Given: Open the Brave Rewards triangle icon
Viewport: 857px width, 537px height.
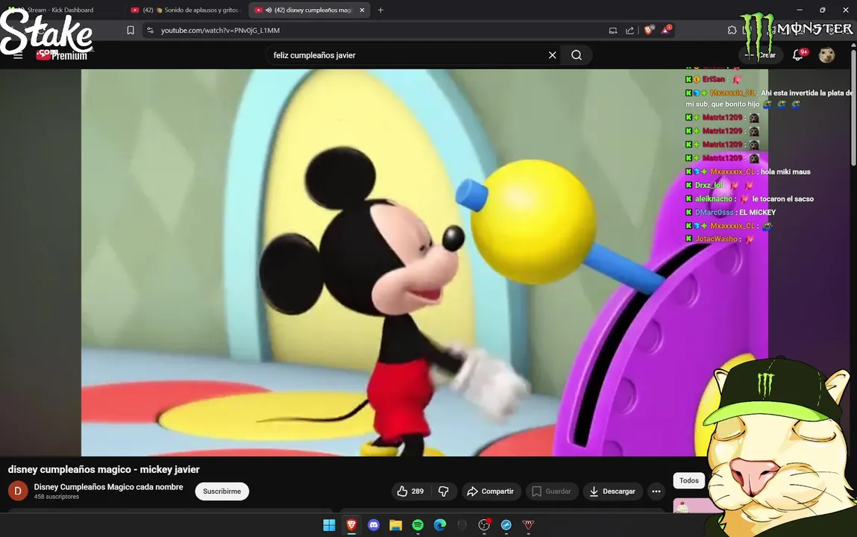Looking at the screenshot, I should coord(666,30).
